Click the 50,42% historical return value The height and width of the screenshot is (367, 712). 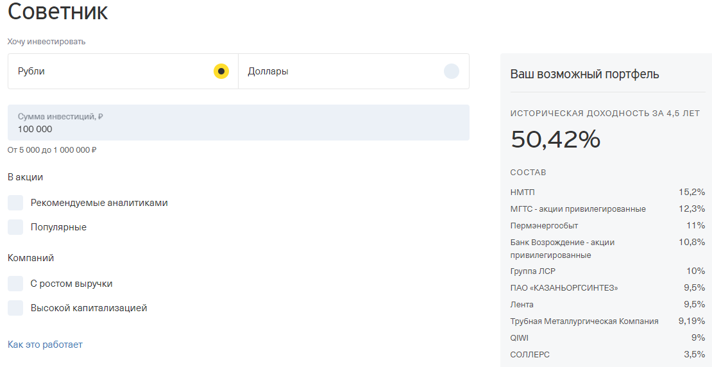pos(555,139)
